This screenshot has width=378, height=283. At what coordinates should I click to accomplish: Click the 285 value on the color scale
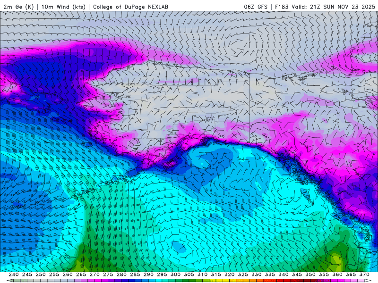(135, 275)
